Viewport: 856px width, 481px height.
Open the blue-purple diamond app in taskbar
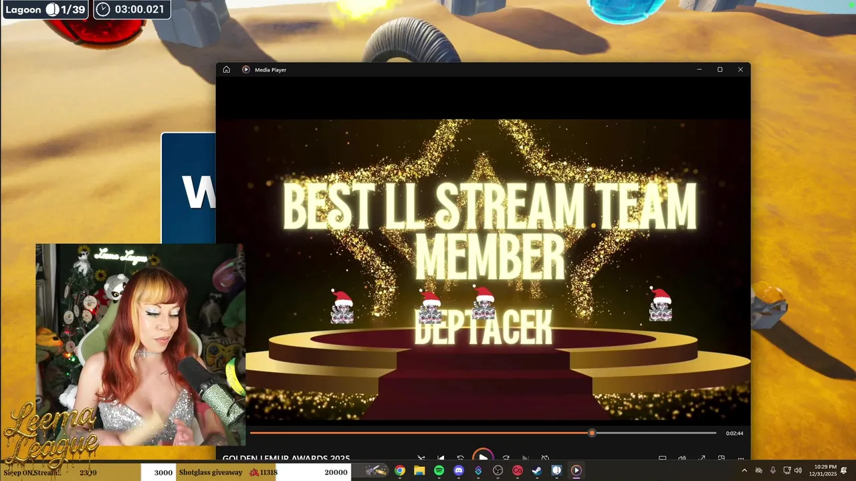[478, 471]
